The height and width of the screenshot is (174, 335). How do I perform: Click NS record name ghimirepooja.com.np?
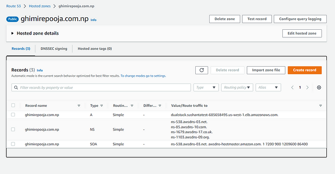point(42,130)
